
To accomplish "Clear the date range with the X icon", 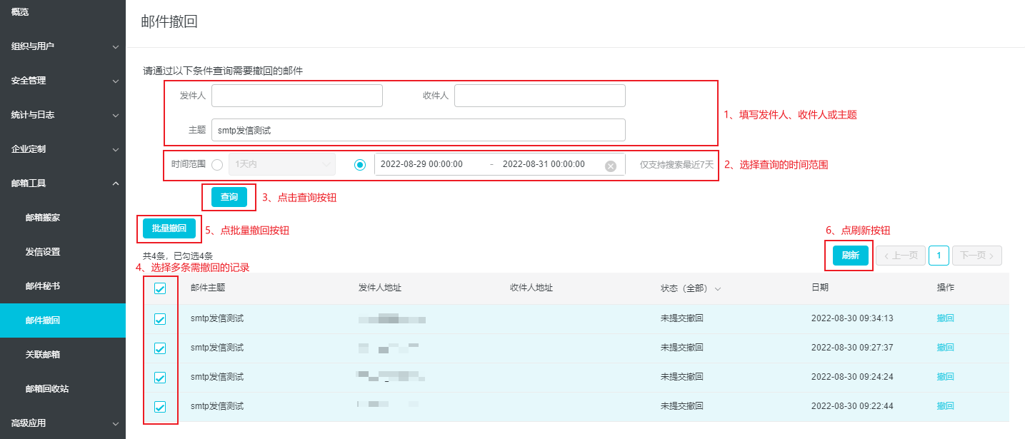I will (610, 166).
